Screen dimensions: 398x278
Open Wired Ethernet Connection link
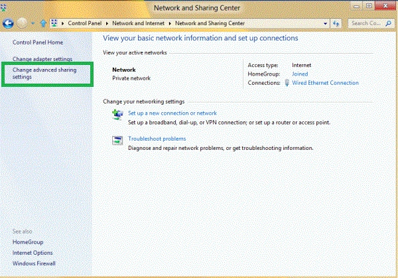tap(325, 83)
